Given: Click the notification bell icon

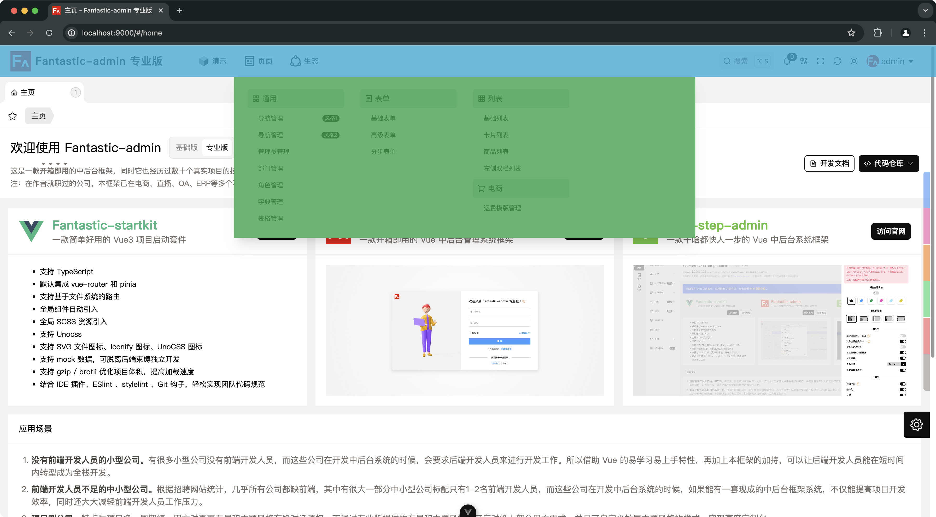Looking at the screenshot, I should (x=787, y=61).
